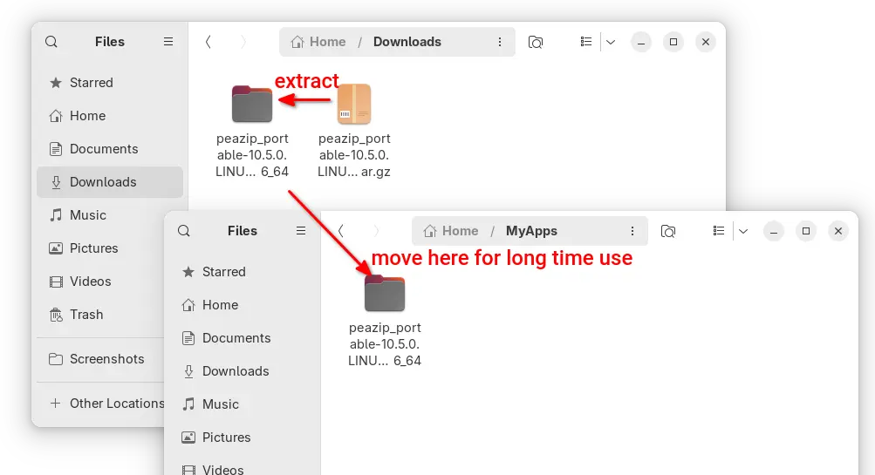Click Downloads breadcrumb in path bar

point(407,42)
